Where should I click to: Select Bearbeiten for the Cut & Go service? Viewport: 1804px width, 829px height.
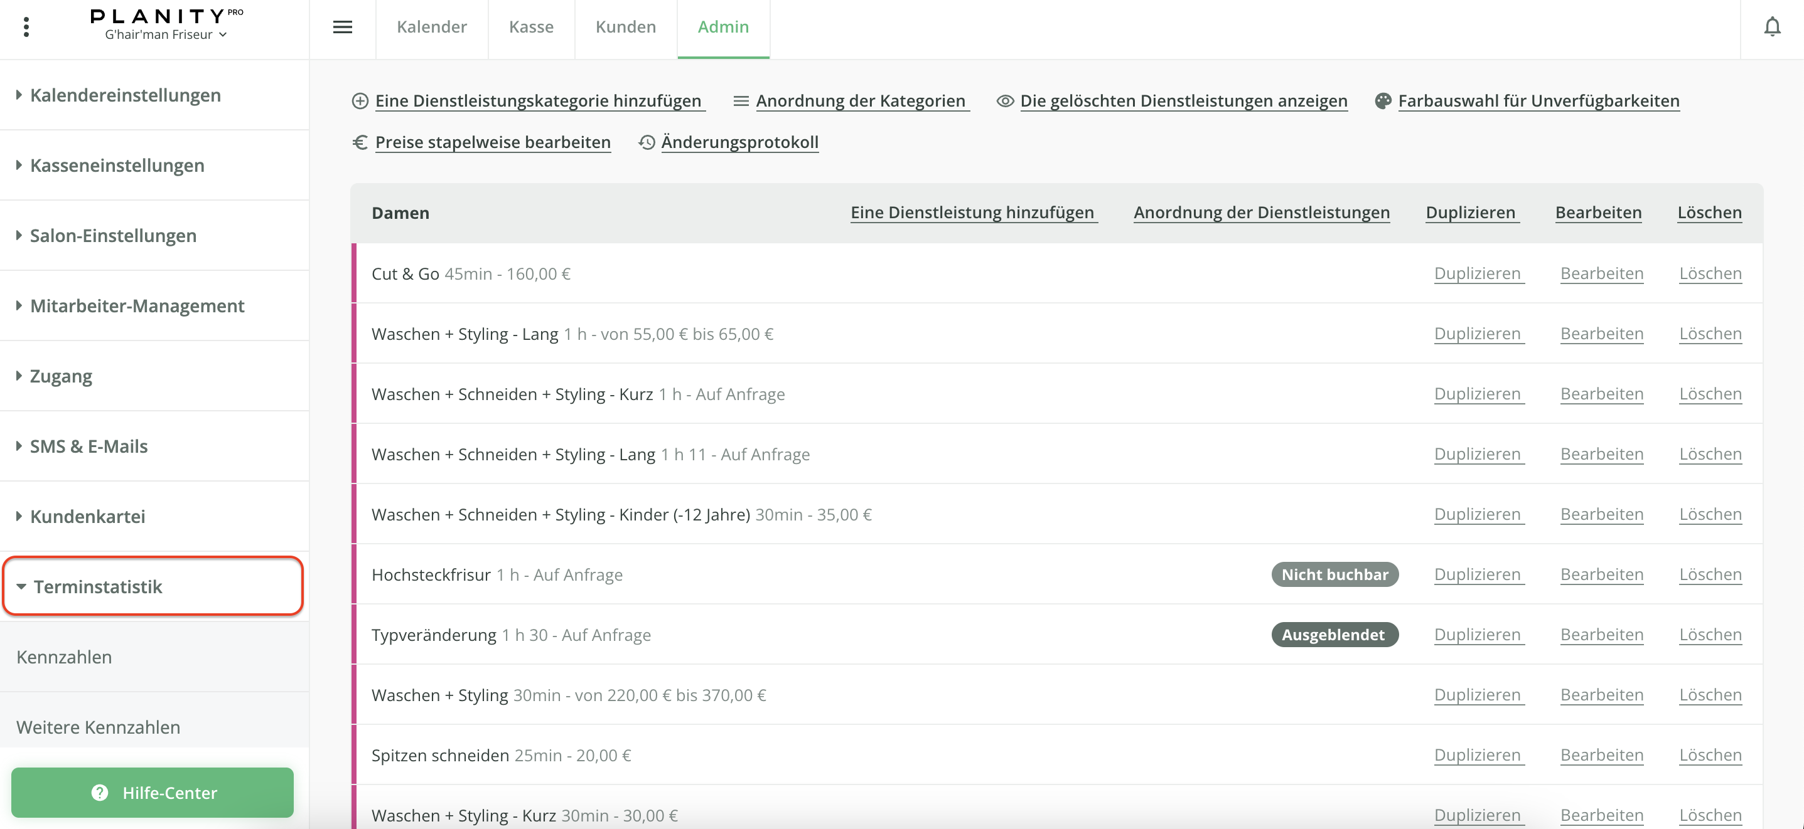pyautogui.click(x=1602, y=273)
